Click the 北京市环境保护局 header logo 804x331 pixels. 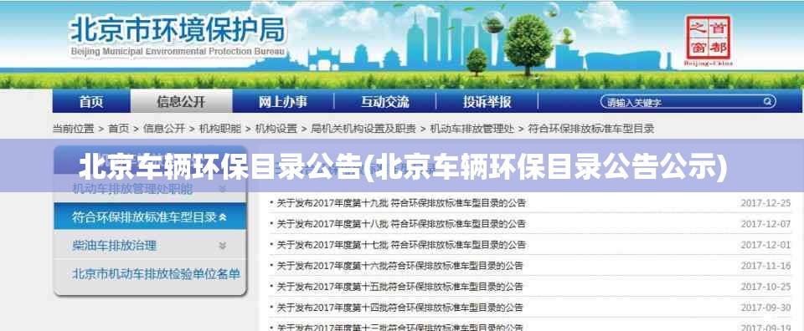(177, 37)
